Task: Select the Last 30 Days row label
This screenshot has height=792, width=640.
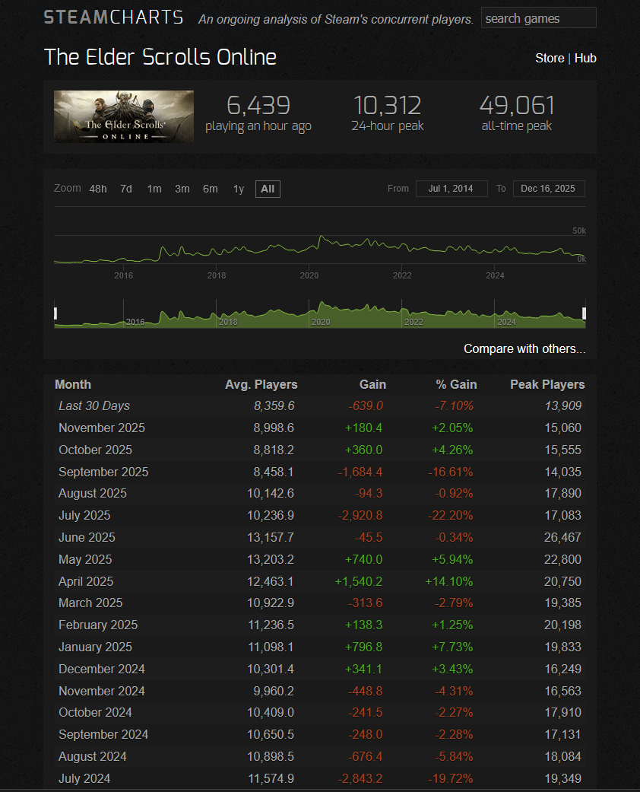Action: pos(94,406)
